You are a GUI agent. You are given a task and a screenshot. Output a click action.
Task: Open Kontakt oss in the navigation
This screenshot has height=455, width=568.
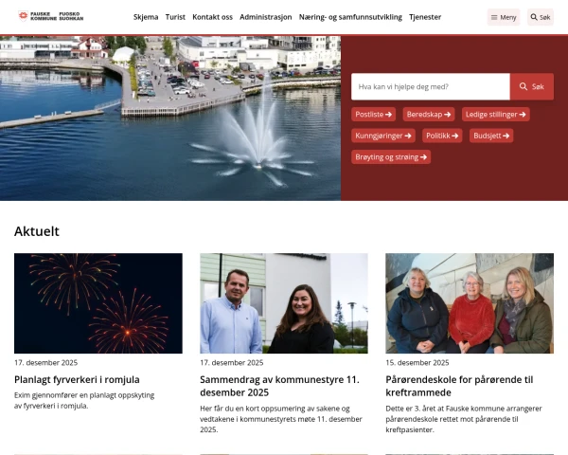pyautogui.click(x=212, y=17)
